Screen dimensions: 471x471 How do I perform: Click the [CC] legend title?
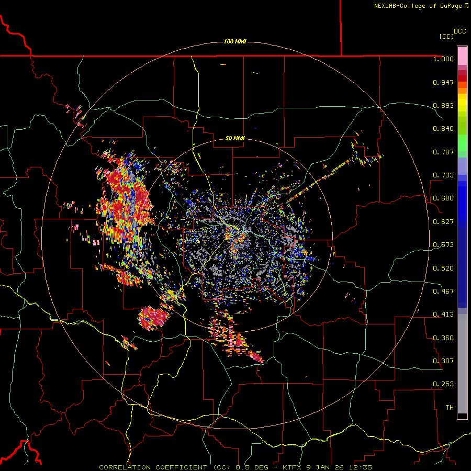[x=446, y=36]
